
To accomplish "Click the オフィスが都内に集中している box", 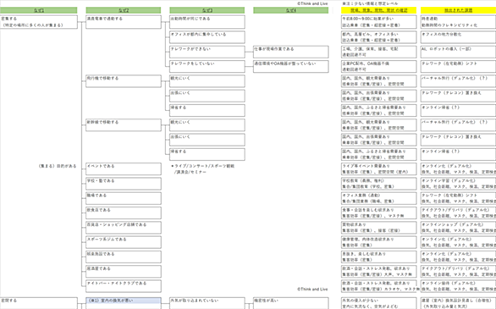I will 207,37.
